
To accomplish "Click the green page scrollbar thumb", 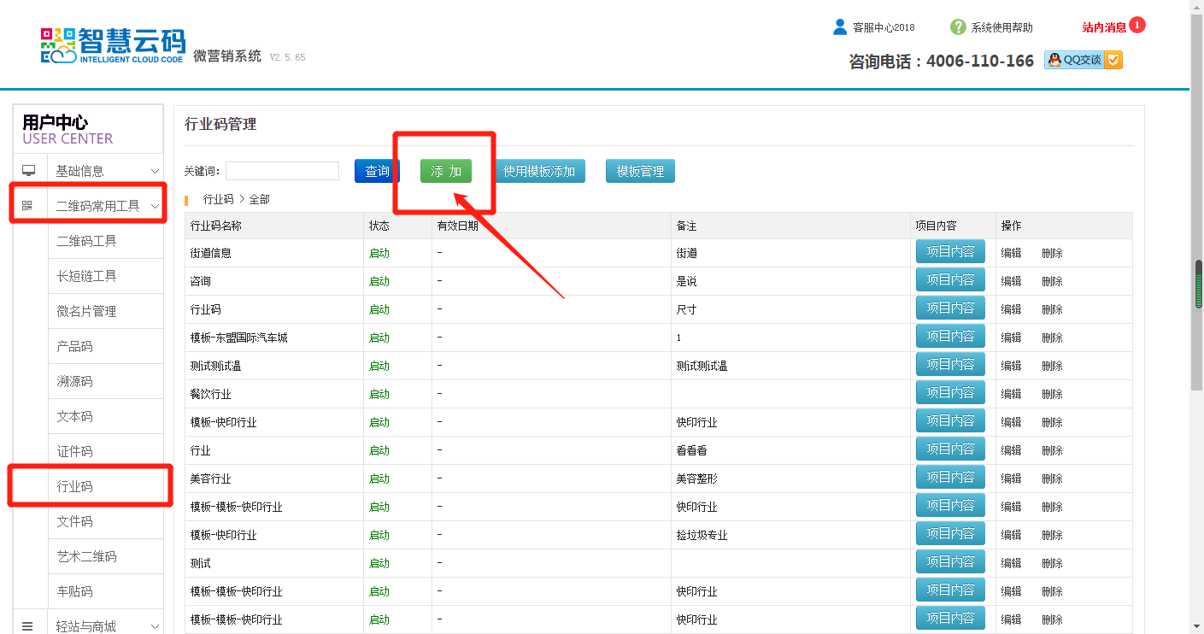I will click(x=1198, y=285).
